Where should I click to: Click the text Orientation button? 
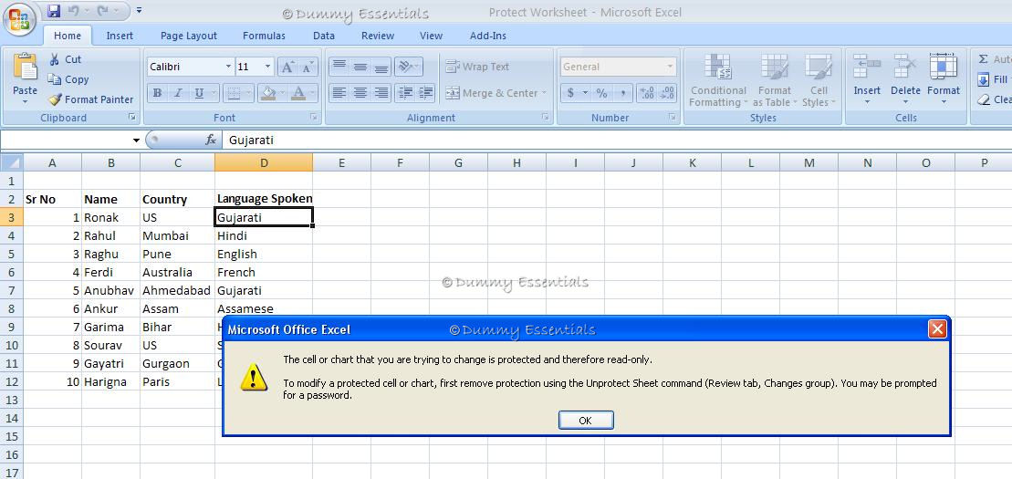[408, 67]
